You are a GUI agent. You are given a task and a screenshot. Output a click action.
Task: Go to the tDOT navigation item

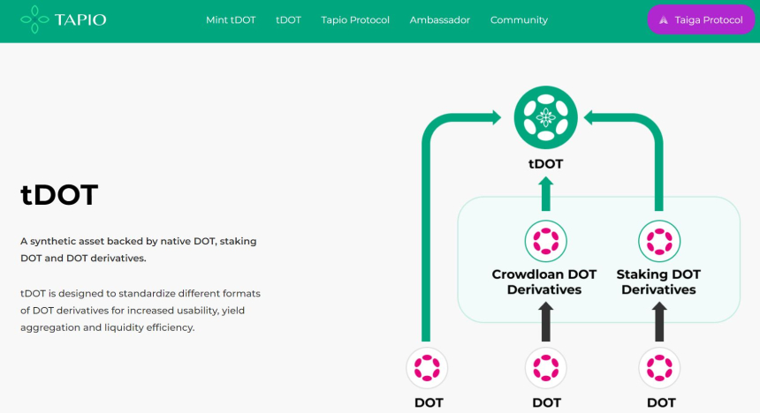tap(288, 20)
